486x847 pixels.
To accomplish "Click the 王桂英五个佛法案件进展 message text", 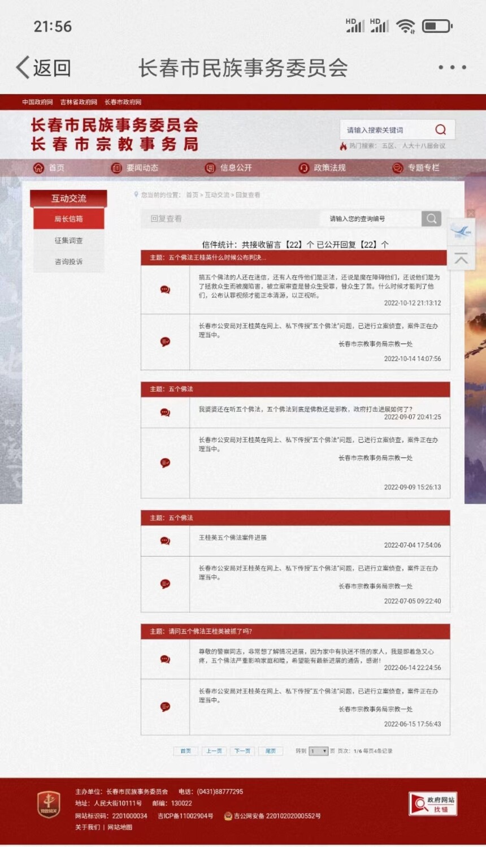I will pyautogui.click(x=232, y=538).
